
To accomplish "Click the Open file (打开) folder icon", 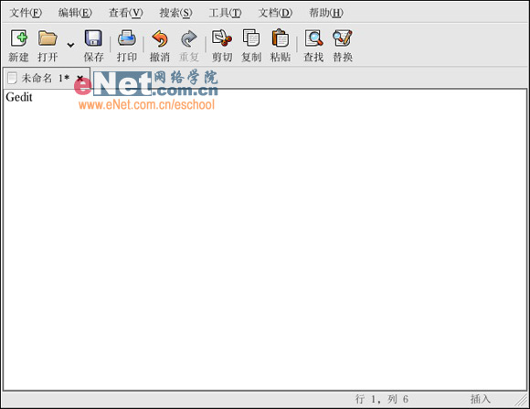I will [x=48, y=38].
